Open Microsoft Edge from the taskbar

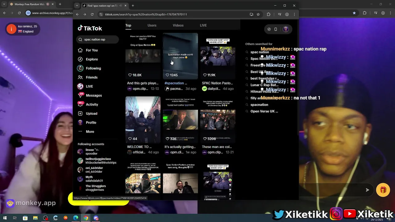[x=76, y=218]
